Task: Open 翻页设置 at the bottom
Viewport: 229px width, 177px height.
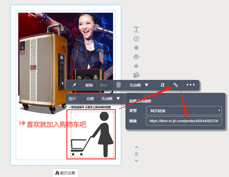Action: [65, 173]
